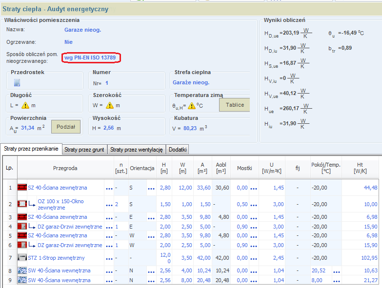
Task: Open Mostki picker for row 7 Strop
Action: 254,258
